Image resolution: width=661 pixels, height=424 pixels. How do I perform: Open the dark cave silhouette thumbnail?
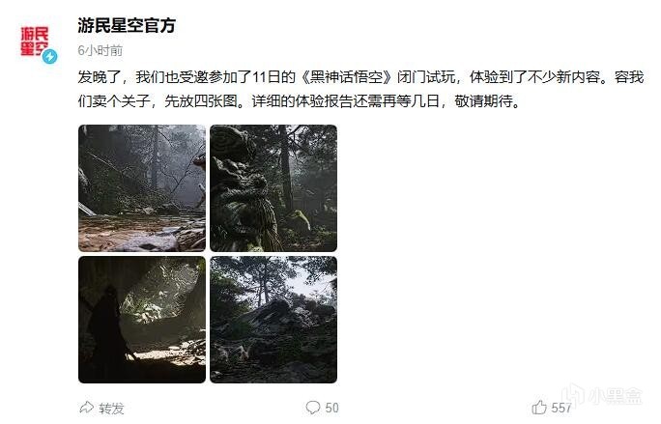(142, 320)
